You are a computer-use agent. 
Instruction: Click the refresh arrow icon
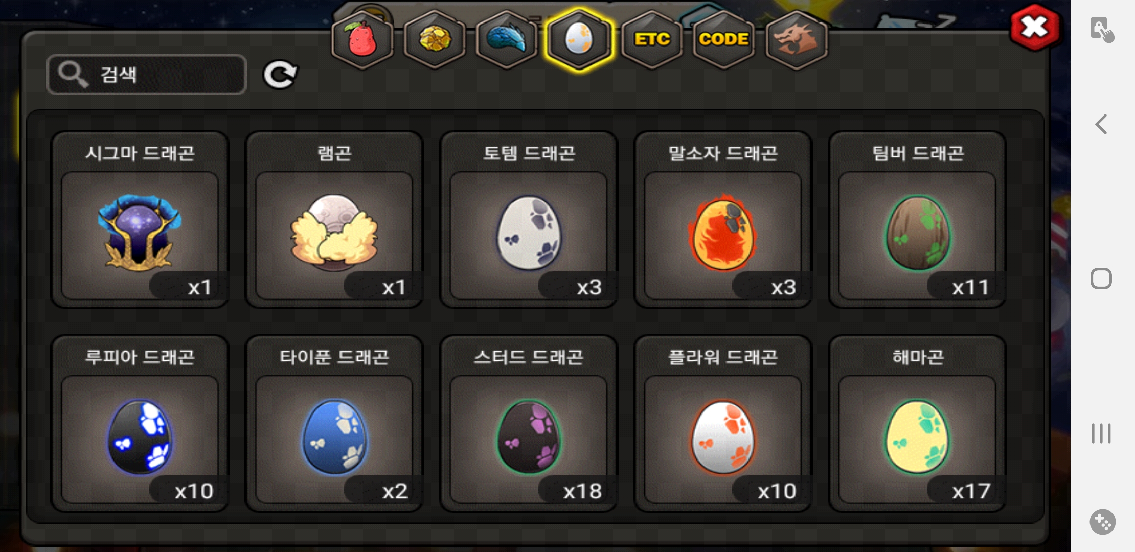280,75
